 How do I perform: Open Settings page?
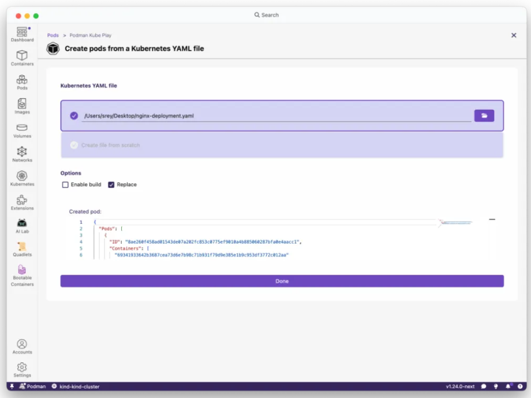pos(22,370)
